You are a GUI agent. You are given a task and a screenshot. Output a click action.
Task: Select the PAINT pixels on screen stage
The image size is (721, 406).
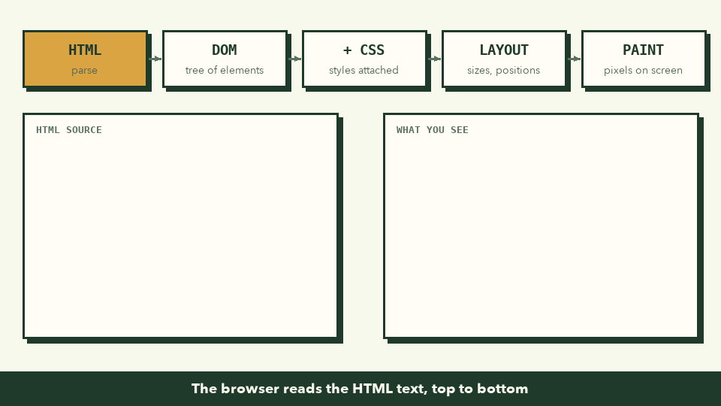(644, 59)
